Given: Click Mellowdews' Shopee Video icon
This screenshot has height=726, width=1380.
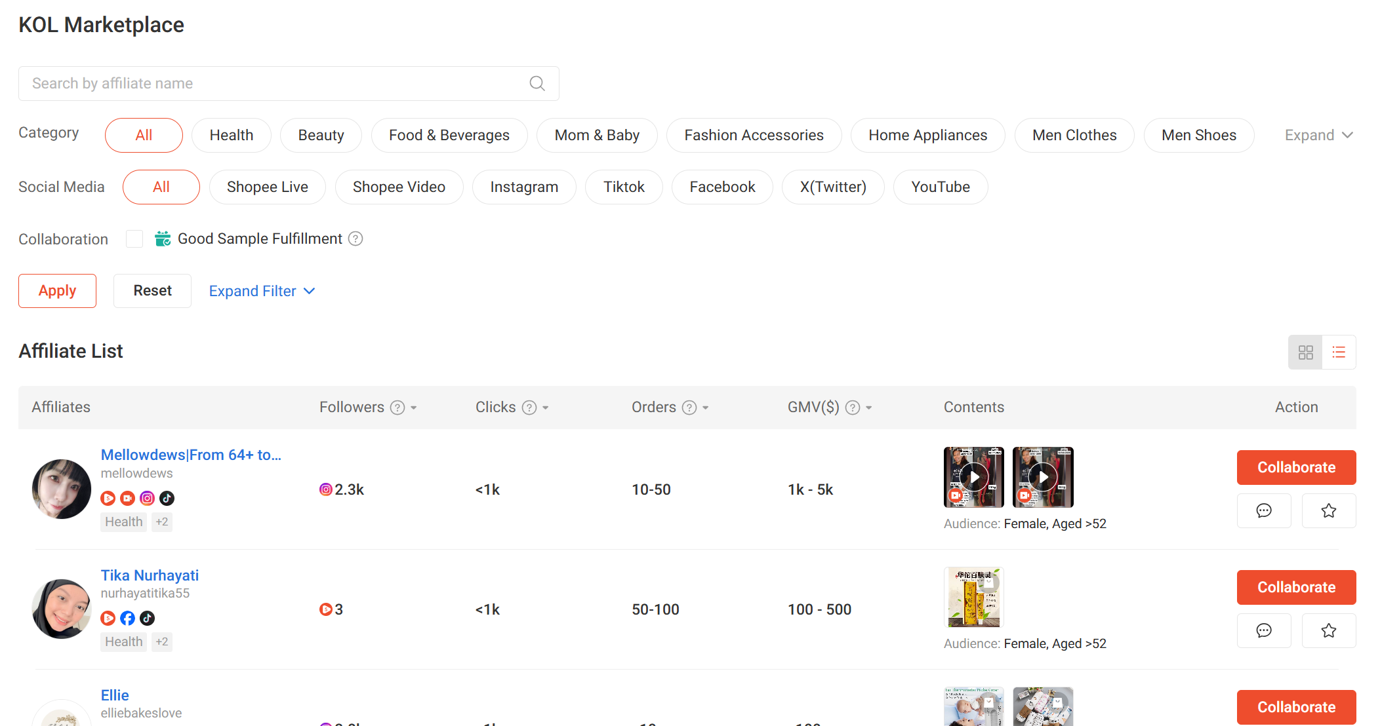Looking at the screenshot, I should 108,498.
